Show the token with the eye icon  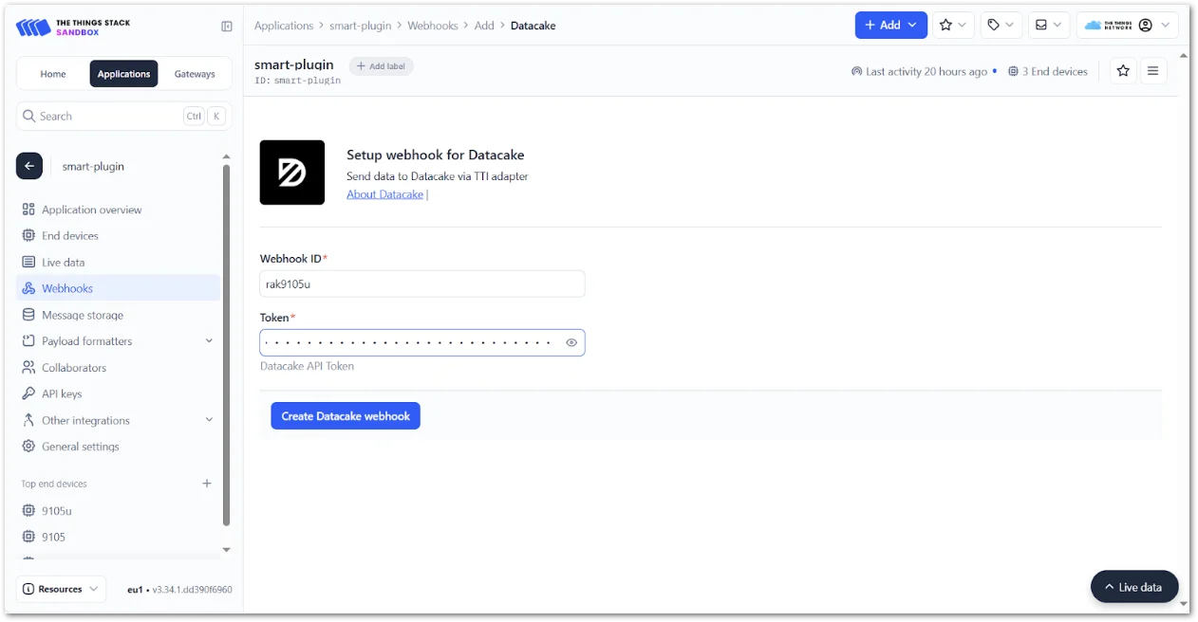click(571, 342)
